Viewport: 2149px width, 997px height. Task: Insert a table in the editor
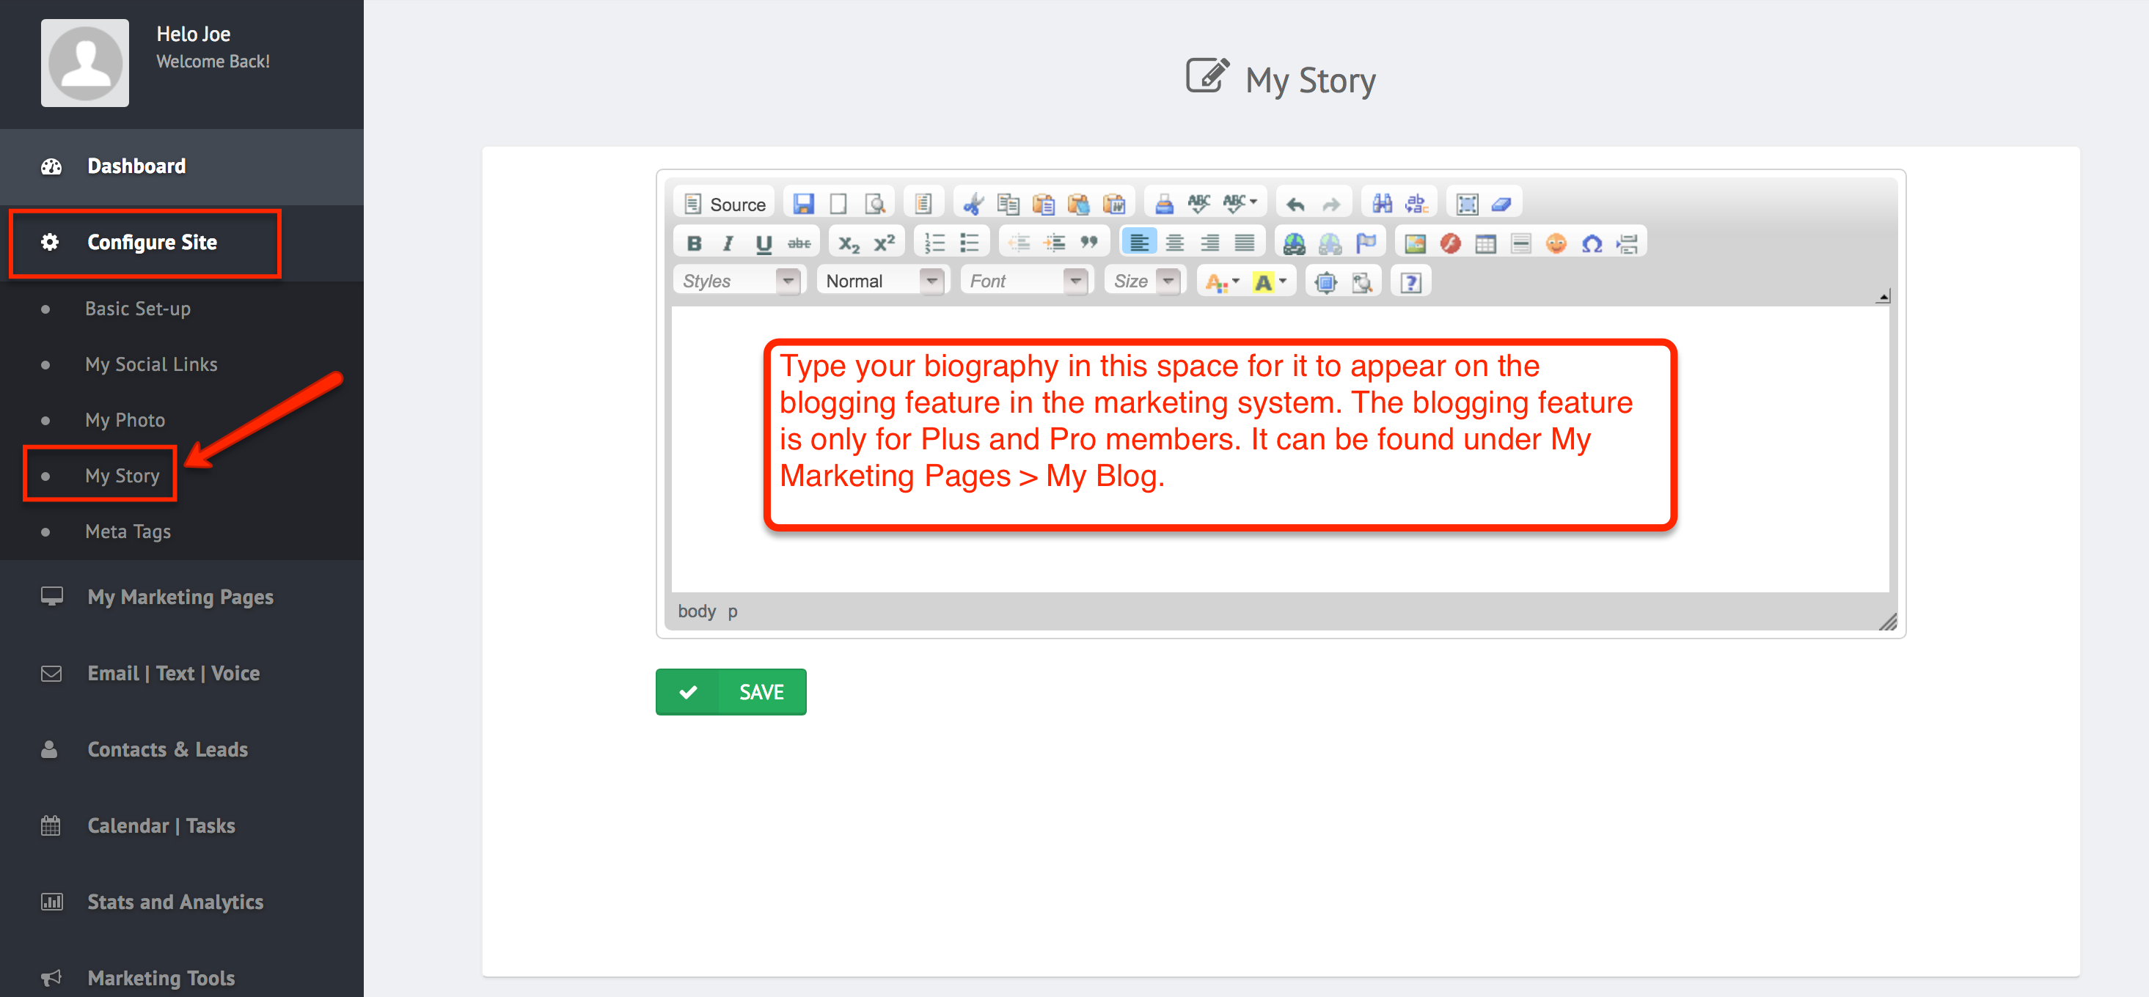pos(1485,243)
